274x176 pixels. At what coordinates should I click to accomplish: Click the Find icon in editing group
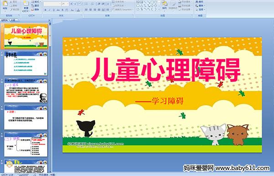click(200, 2)
